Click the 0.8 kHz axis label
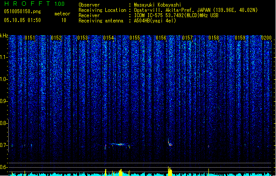The height and width of the screenshot is (176, 276). 4,123
